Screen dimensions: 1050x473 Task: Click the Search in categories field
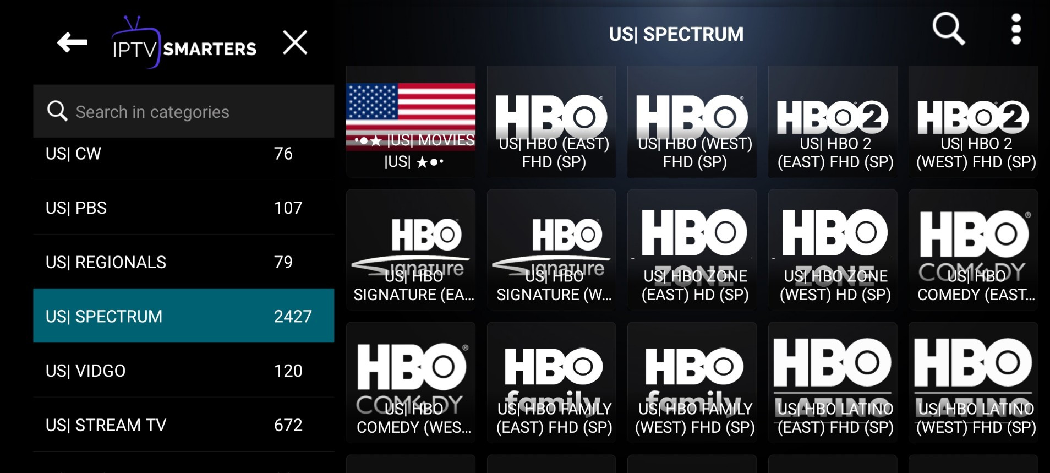coord(184,111)
